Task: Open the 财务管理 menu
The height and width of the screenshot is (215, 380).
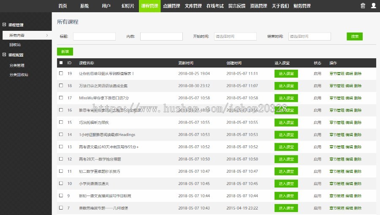Action: [302, 6]
